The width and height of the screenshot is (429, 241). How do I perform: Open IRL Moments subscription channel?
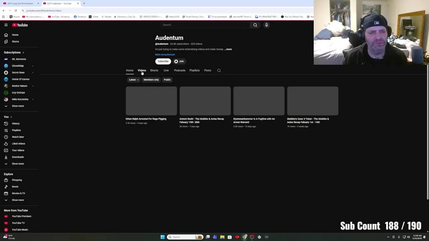pos(19,59)
